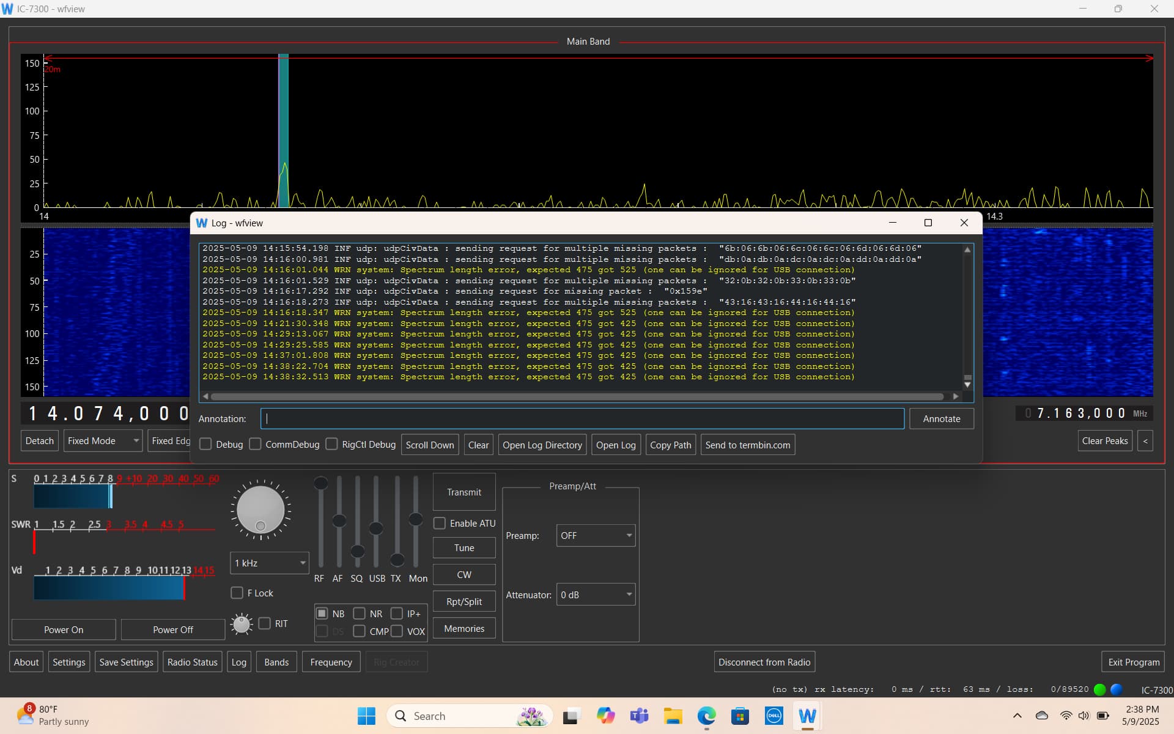
Task: Enable the Debug checkbox
Action: point(206,444)
